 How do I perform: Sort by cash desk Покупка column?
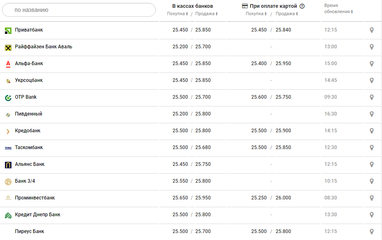click(177, 14)
